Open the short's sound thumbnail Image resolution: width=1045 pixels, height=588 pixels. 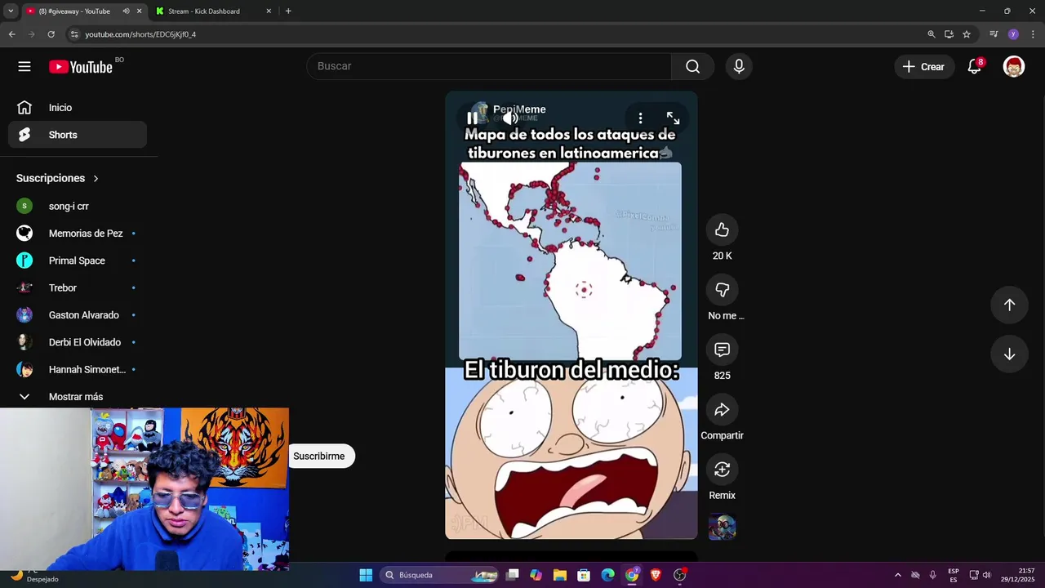click(x=722, y=527)
